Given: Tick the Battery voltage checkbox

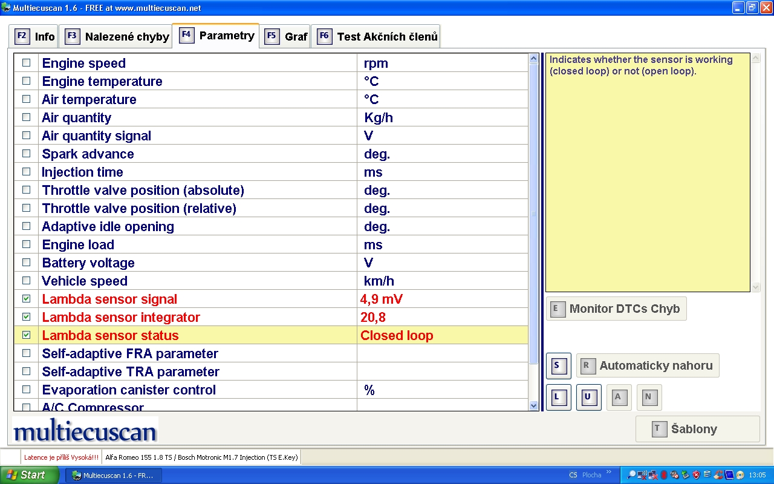Looking at the screenshot, I should tap(26, 263).
